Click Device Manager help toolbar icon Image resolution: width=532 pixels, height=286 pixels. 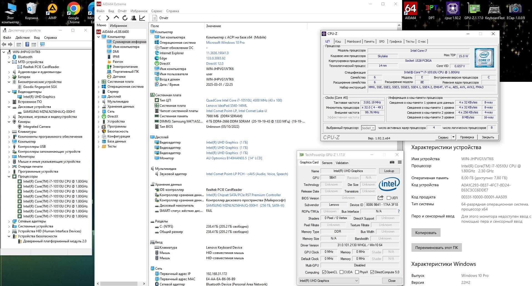27,45
